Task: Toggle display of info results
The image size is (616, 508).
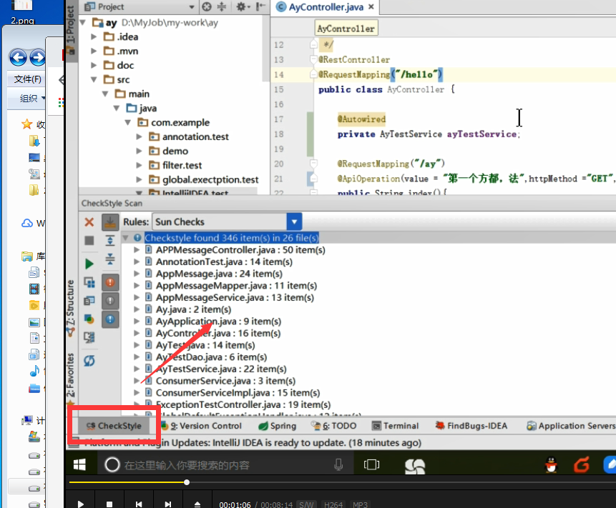Action: [110, 319]
